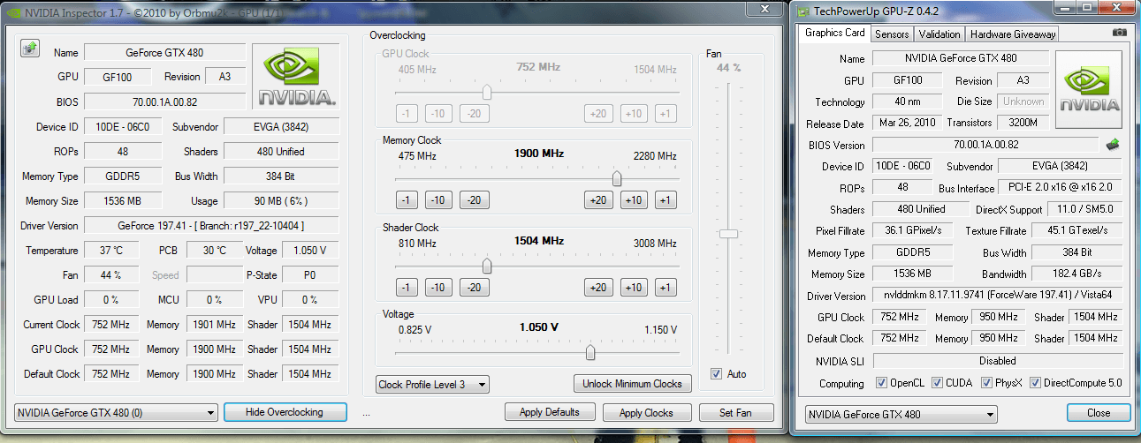Decrease Memory Clock with the -20 button
The height and width of the screenshot is (443, 1141).
coord(475,200)
